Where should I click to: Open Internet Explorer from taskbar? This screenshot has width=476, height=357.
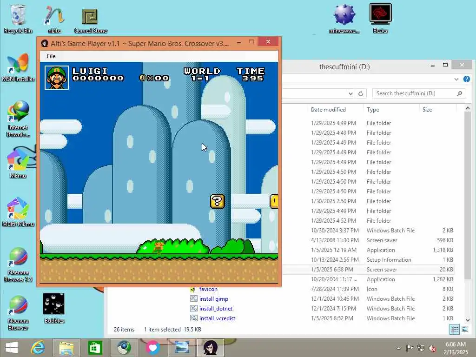tap(38, 348)
